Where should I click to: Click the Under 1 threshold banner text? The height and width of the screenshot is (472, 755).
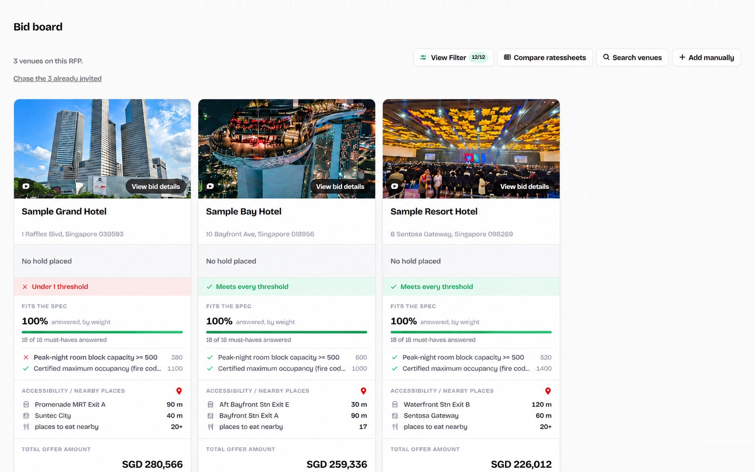60,287
